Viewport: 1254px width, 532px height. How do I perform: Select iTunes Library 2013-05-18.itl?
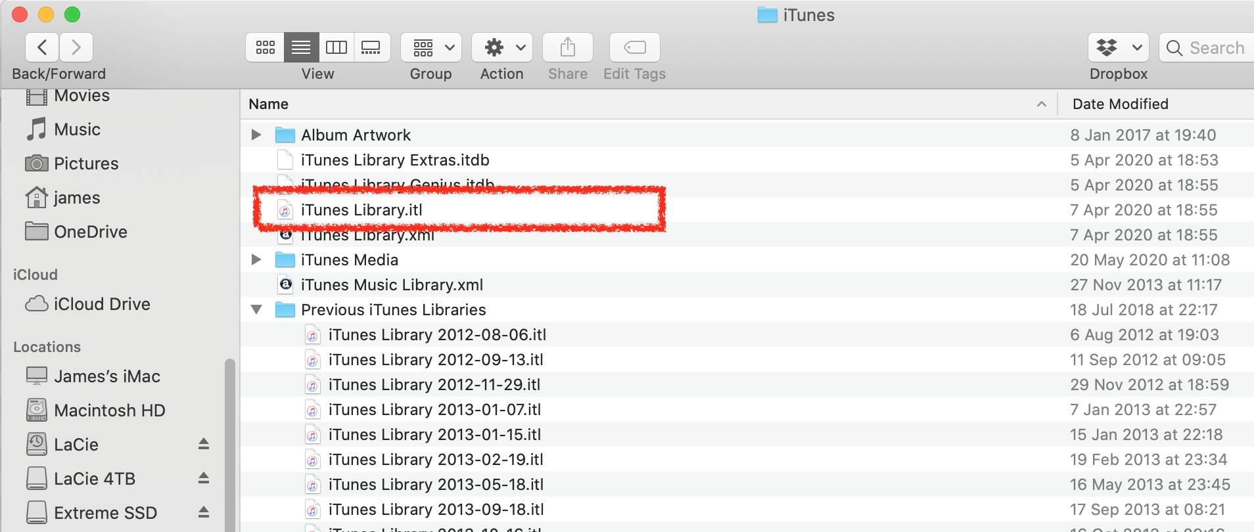click(x=436, y=484)
